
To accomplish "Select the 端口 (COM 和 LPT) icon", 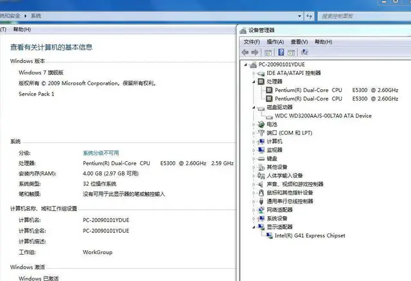I will coord(261,133).
